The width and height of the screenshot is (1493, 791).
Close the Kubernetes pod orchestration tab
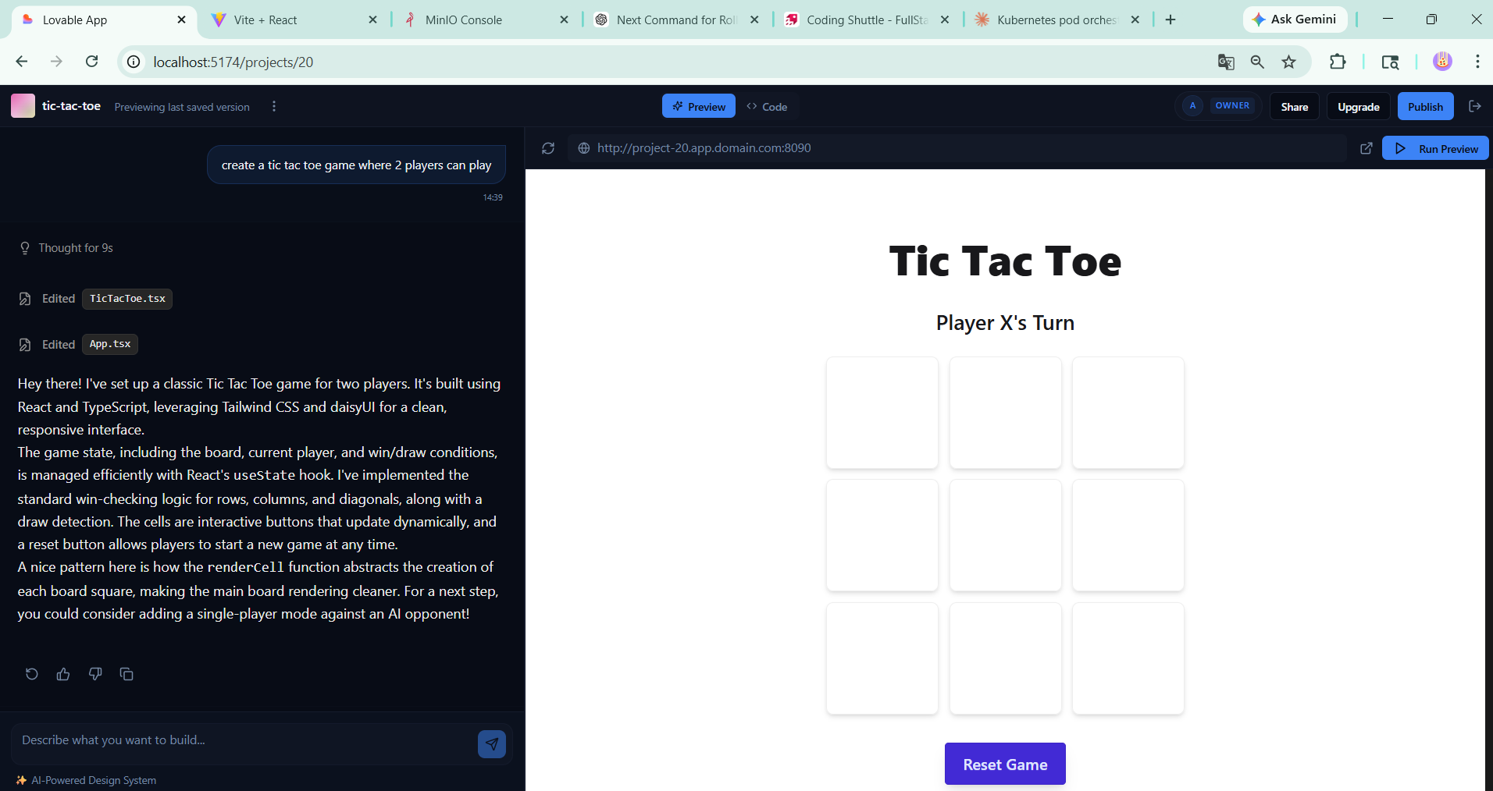[x=1135, y=20]
